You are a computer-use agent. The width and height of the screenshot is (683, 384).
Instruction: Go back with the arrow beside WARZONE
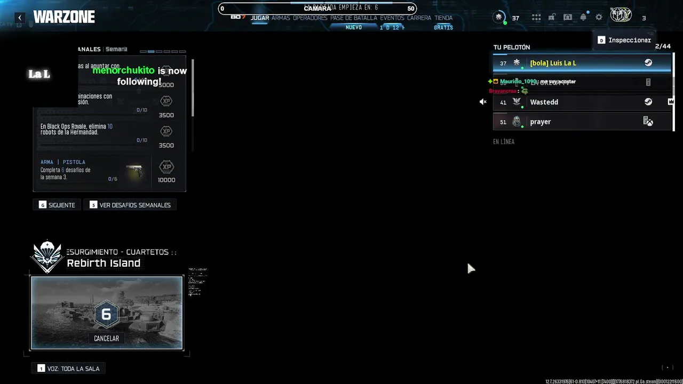pyautogui.click(x=20, y=18)
